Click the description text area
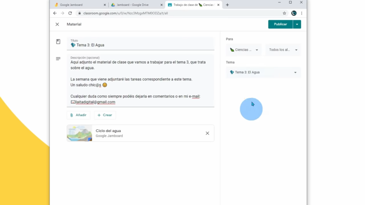The width and height of the screenshot is (365, 205). 140,81
